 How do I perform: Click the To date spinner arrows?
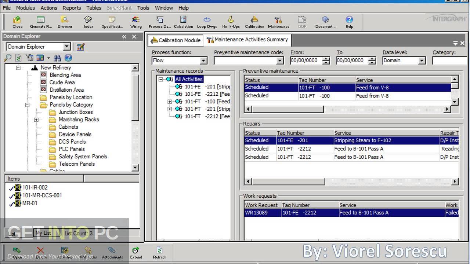pos(372,60)
